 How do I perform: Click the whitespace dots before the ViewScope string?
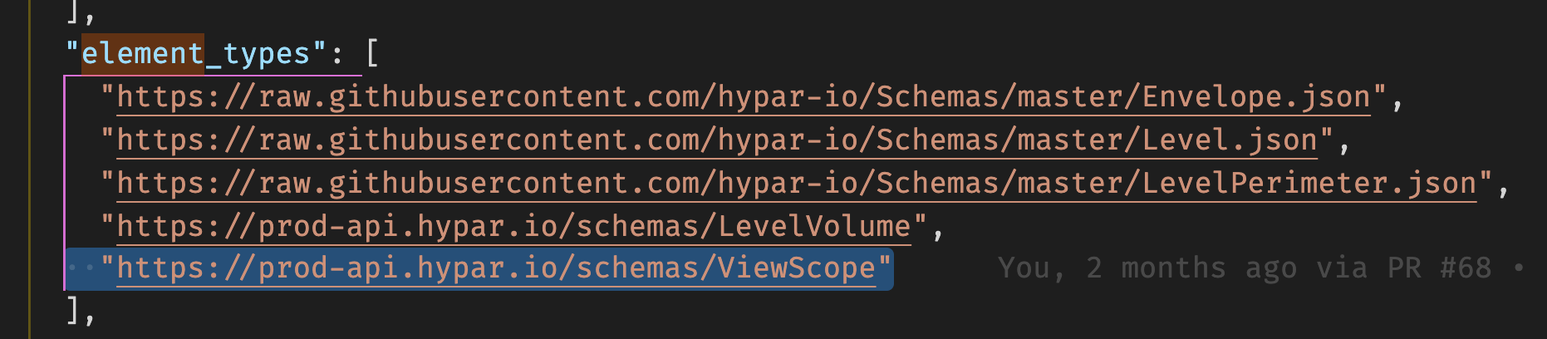point(81,269)
